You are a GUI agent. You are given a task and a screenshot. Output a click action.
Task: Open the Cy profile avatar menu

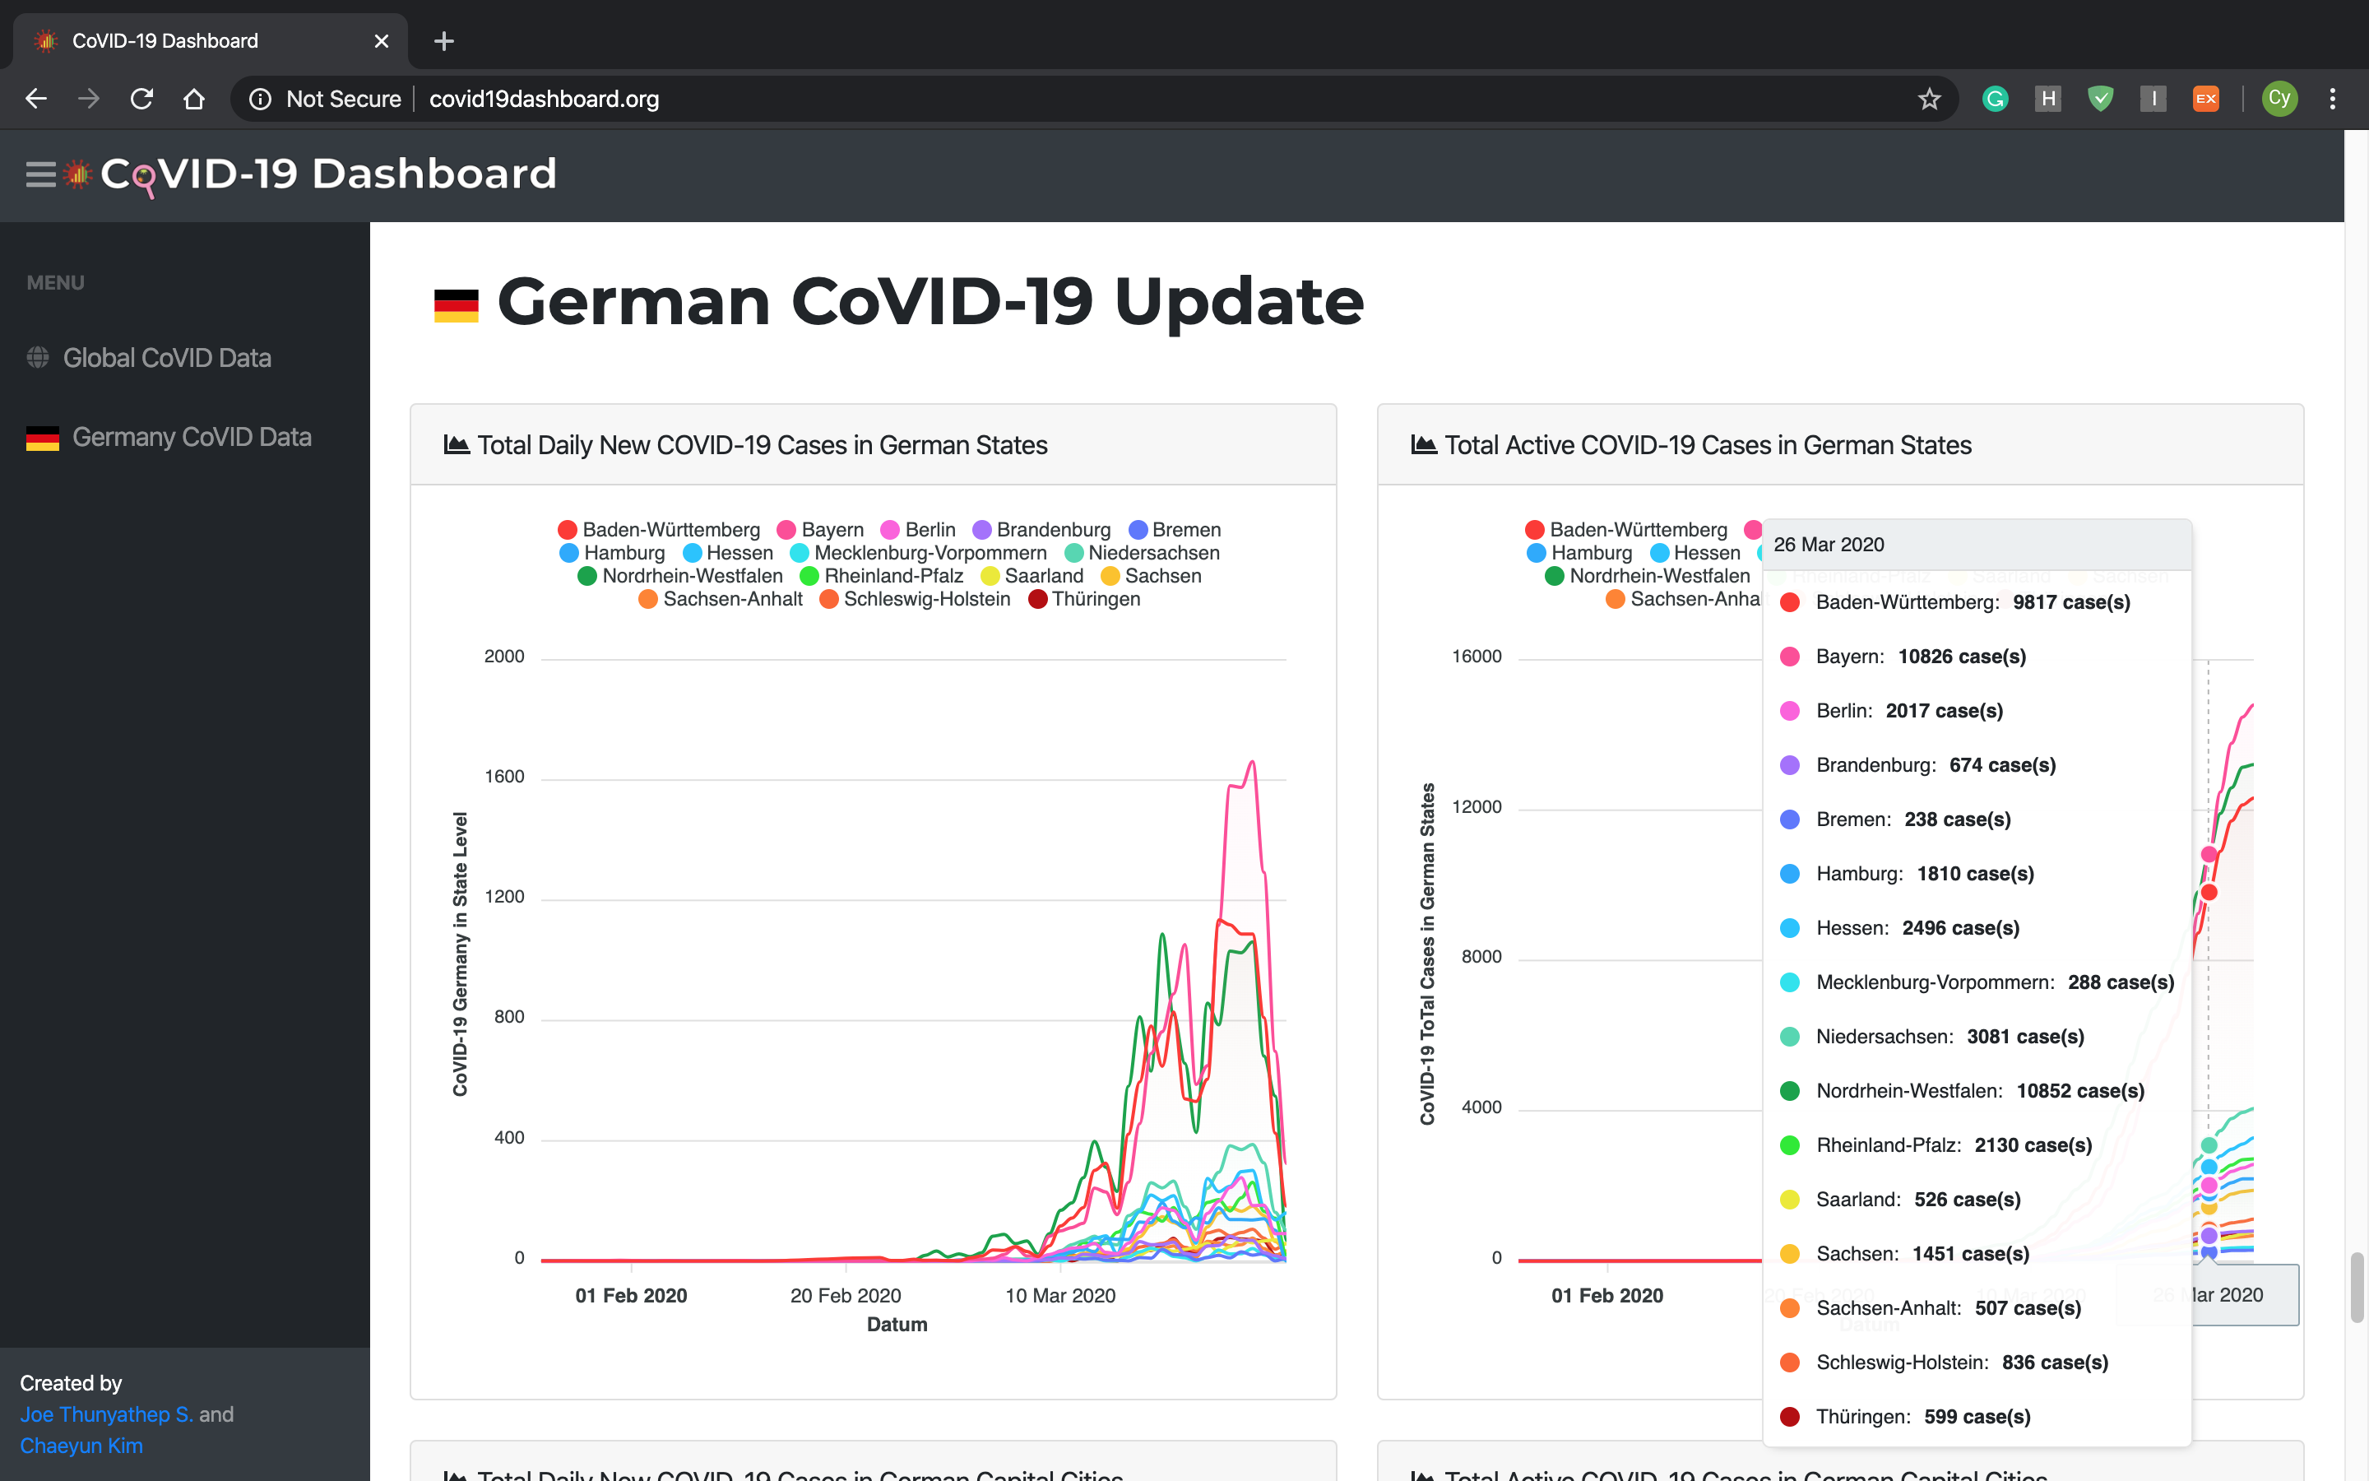[x=2279, y=99]
